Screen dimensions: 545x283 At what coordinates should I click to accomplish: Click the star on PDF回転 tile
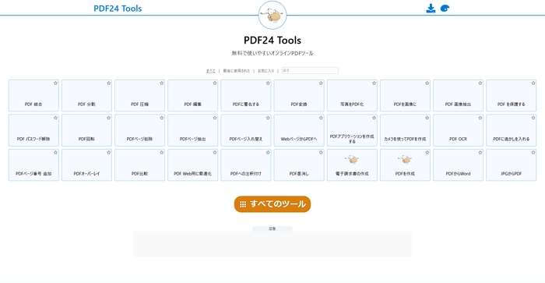click(109, 118)
